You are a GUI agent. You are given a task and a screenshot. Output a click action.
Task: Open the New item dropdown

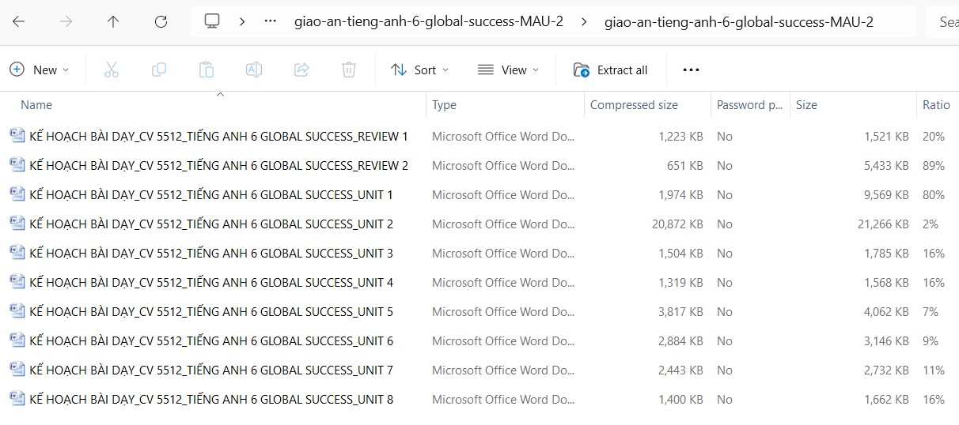coord(40,70)
